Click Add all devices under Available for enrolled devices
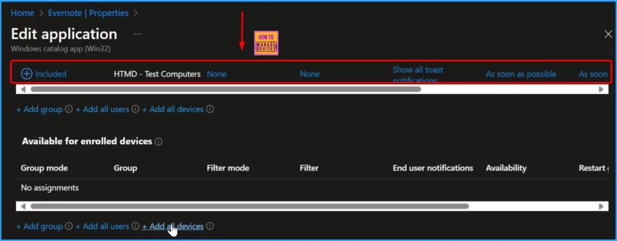617x241 pixels. click(x=172, y=227)
